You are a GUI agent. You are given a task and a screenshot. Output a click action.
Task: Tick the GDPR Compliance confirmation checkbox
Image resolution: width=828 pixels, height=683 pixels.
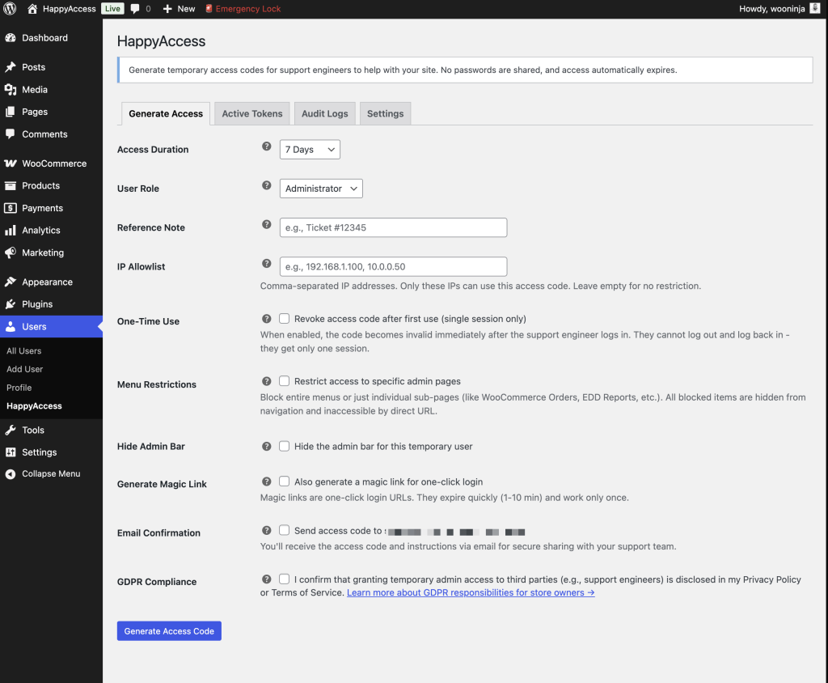[x=285, y=579]
